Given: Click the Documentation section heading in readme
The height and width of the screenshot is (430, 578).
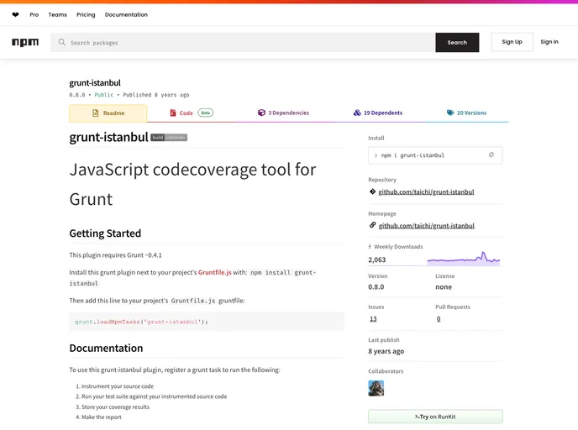Looking at the screenshot, I should (x=106, y=349).
